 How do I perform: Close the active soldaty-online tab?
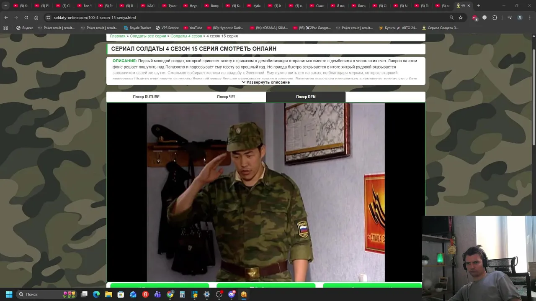469,6
